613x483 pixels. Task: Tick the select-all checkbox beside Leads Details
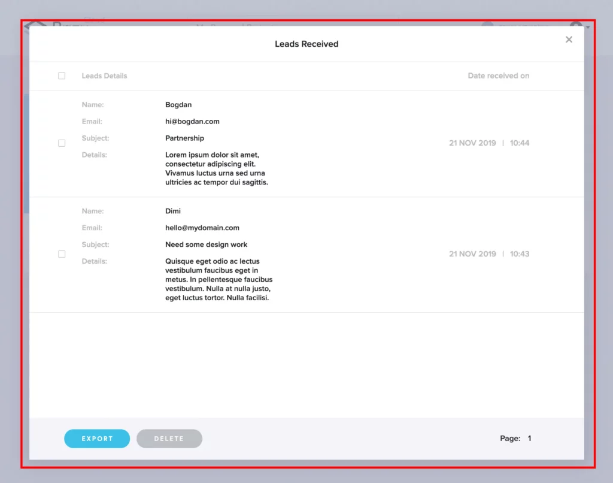click(x=62, y=76)
